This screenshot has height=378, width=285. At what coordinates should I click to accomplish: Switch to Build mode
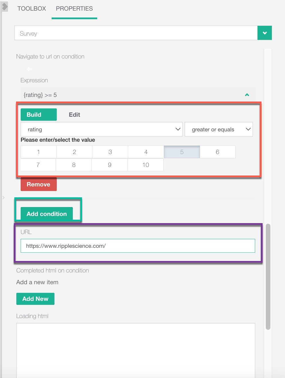38,115
